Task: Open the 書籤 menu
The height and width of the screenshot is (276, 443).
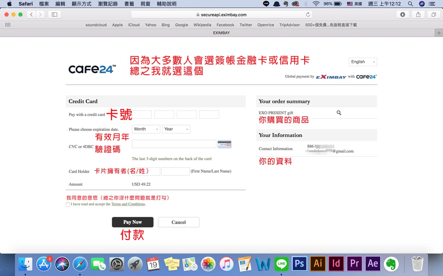Action: [x=129, y=4]
